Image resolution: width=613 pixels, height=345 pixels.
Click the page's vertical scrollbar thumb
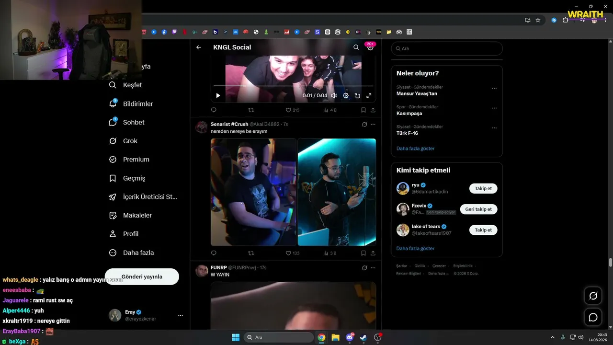pyautogui.click(x=611, y=263)
